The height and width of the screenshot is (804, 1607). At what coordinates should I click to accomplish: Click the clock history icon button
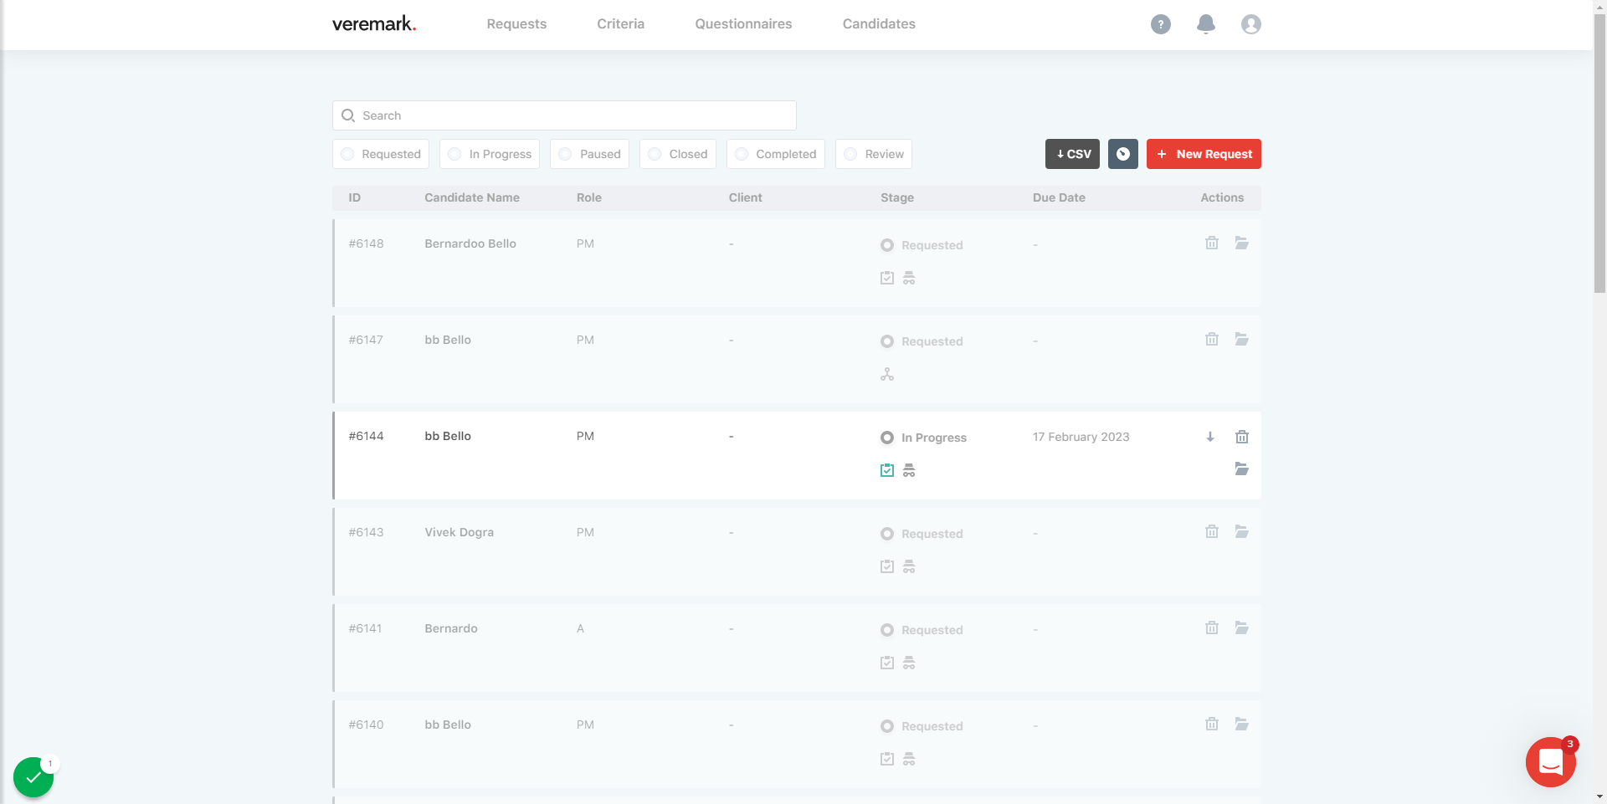tap(1122, 154)
